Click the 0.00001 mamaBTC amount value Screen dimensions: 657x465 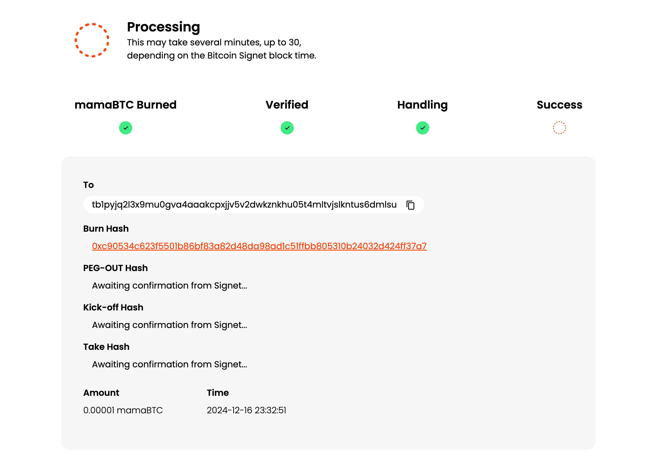point(123,410)
